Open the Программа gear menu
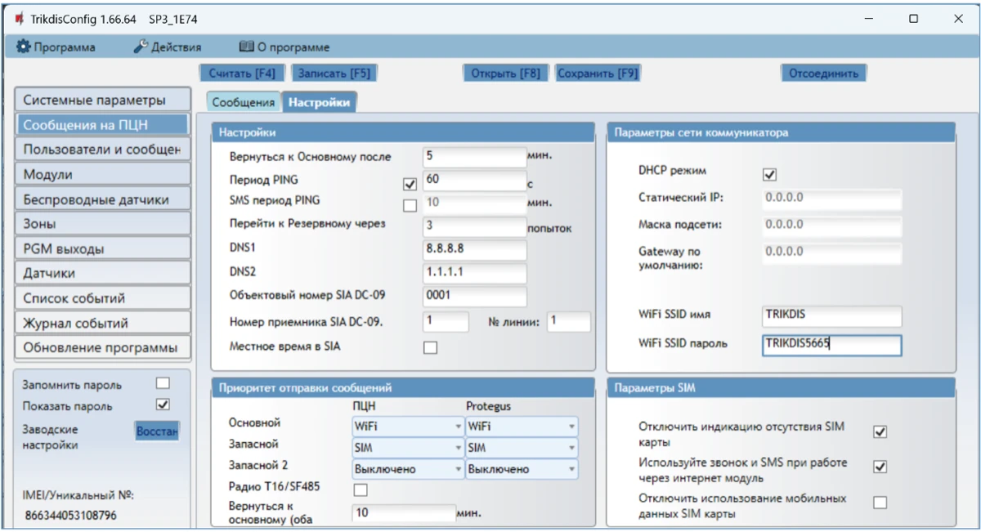 coord(56,47)
